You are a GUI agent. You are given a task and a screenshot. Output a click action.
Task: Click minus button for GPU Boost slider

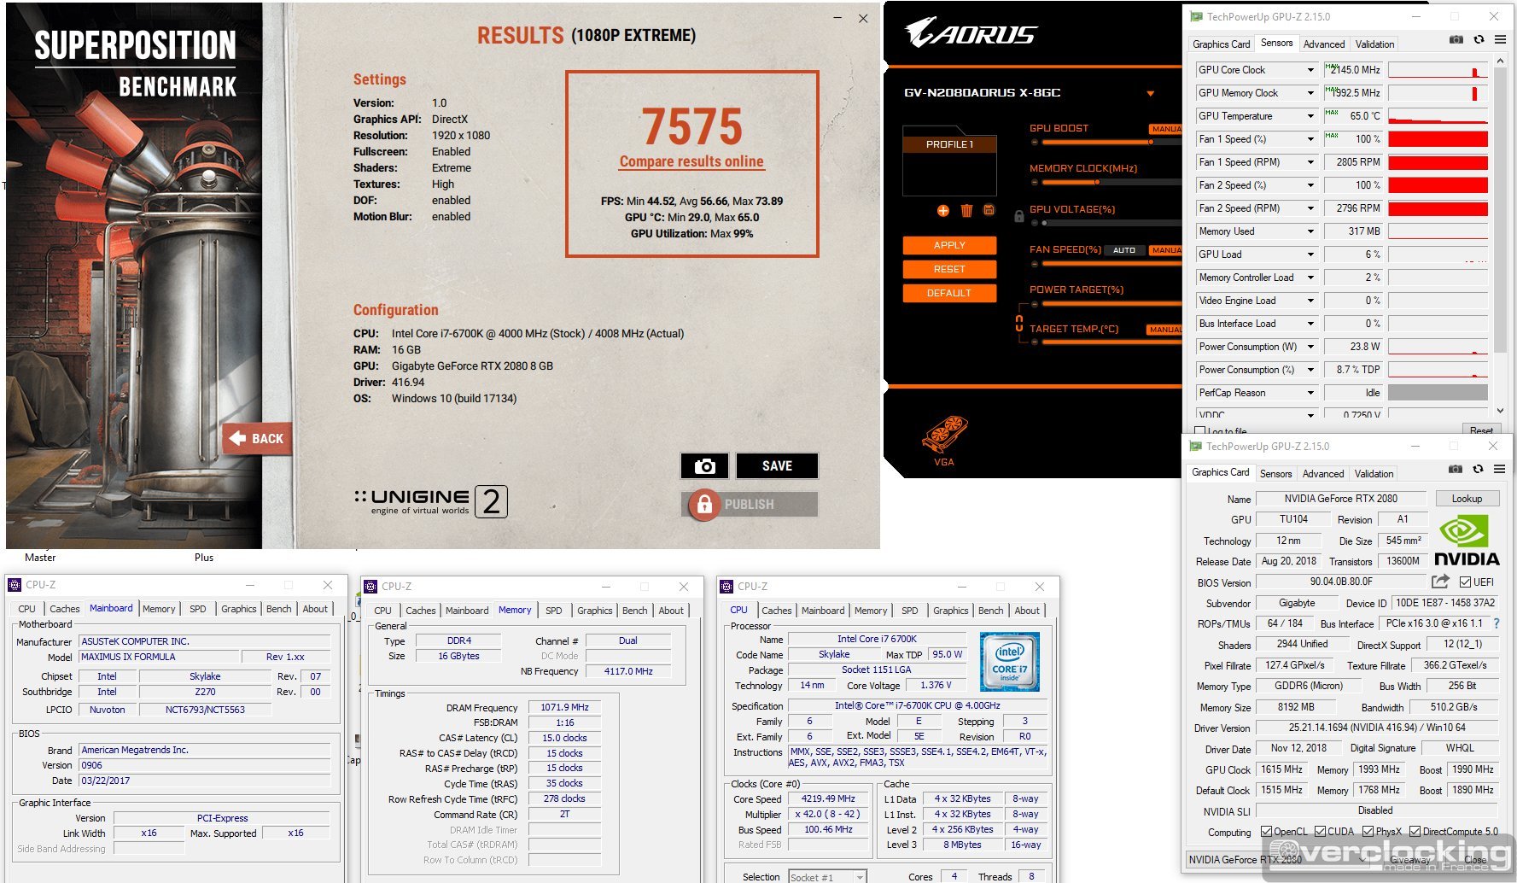click(1034, 142)
